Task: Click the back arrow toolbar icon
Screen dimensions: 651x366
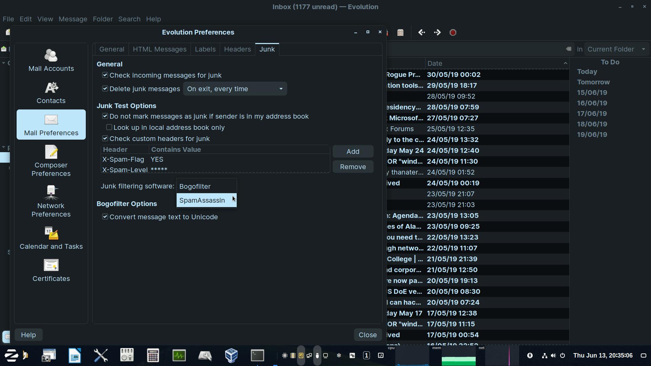Action: click(x=421, y=33)
